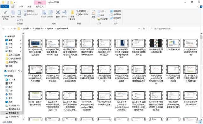Image resolution: width=203 pixels, height=124 pixels.
Task: Click 全部选择 select all
Action: [x=115, y=11]
